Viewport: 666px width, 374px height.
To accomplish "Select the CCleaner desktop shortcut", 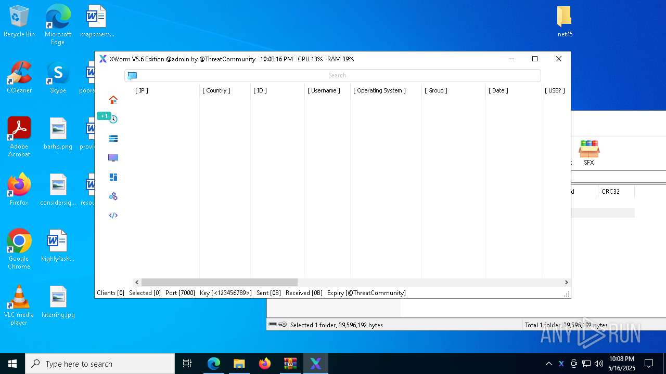I will (x=19, y=78).
